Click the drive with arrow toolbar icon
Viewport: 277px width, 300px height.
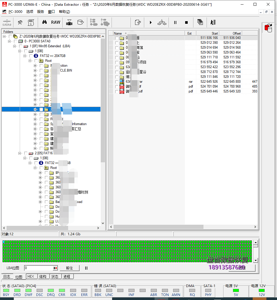pyautogui.click(x=80, y=22)
